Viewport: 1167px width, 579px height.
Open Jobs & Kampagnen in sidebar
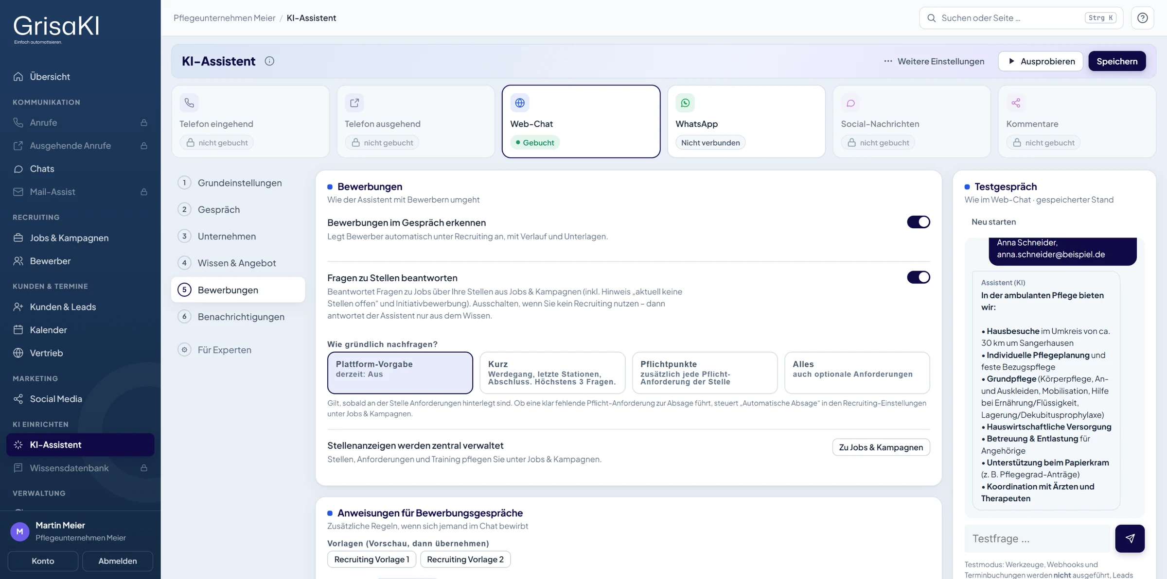(80, 238)
